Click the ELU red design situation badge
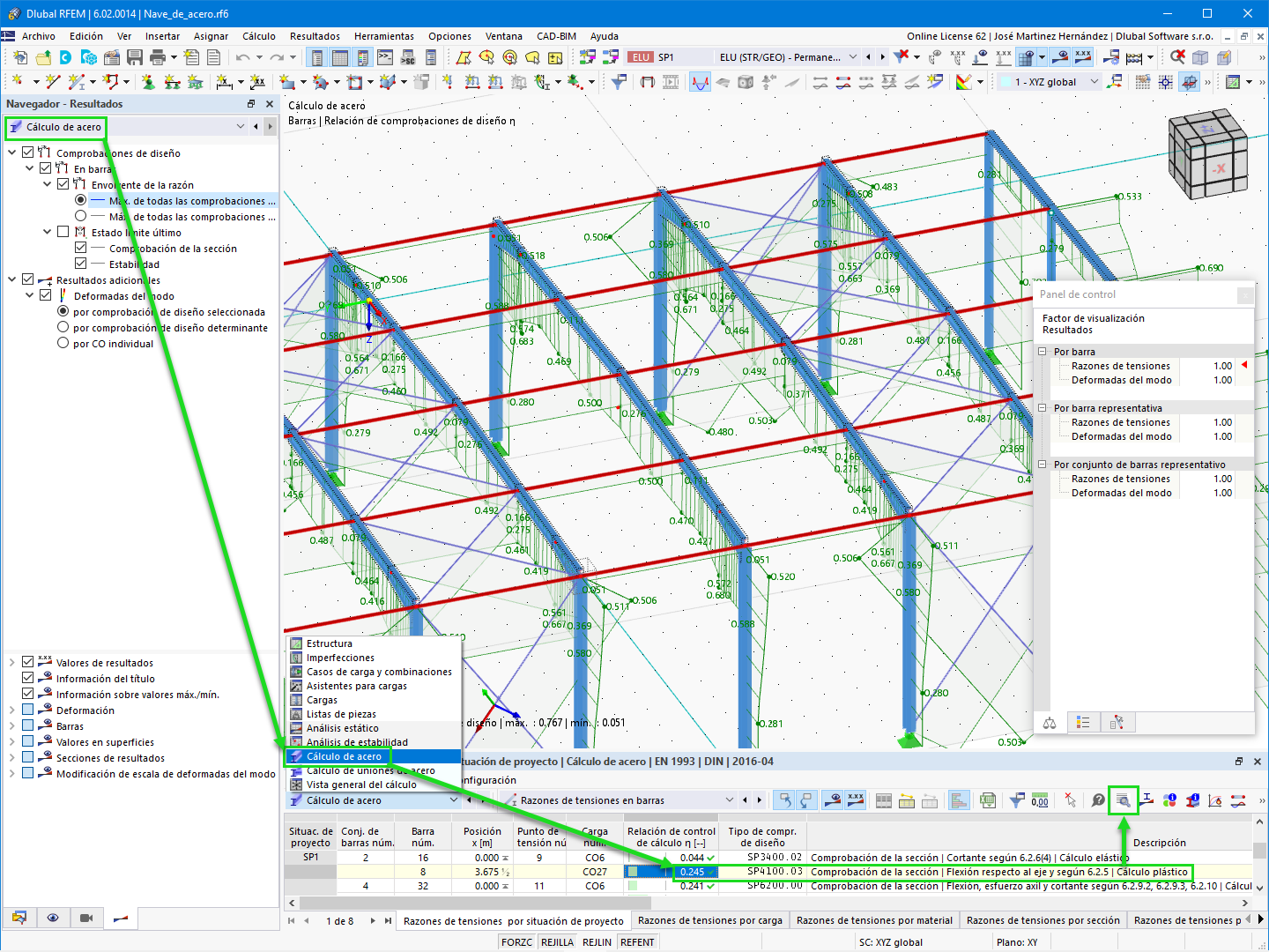This screenshot has height=952, width=1269. 641,57
